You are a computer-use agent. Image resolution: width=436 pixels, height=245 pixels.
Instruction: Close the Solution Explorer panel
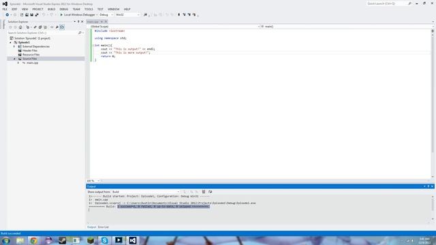pyautogui.click(x=82, y=22)
